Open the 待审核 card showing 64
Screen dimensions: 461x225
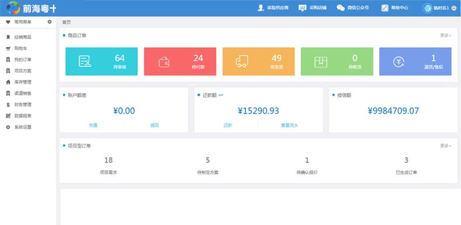coord(102,62)
